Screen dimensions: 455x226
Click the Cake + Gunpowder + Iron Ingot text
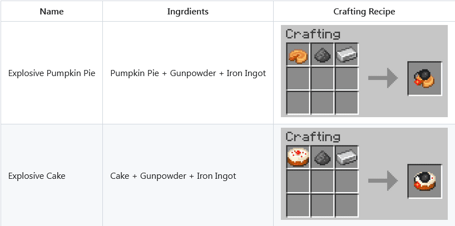[x=173, y=176]
